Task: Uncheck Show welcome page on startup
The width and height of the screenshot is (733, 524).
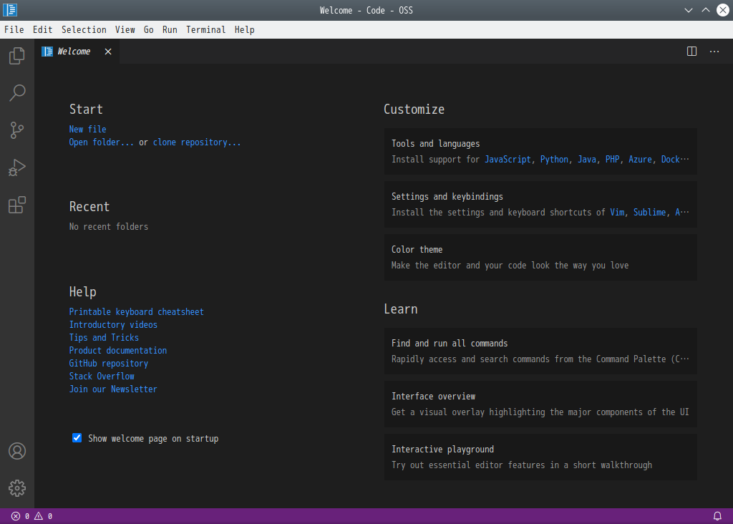Action: [77, 438]
